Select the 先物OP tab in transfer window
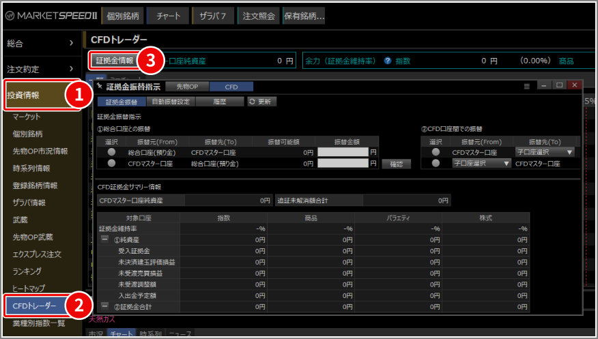Viewport: 598px width, 339px height. (x=187, y=87)
